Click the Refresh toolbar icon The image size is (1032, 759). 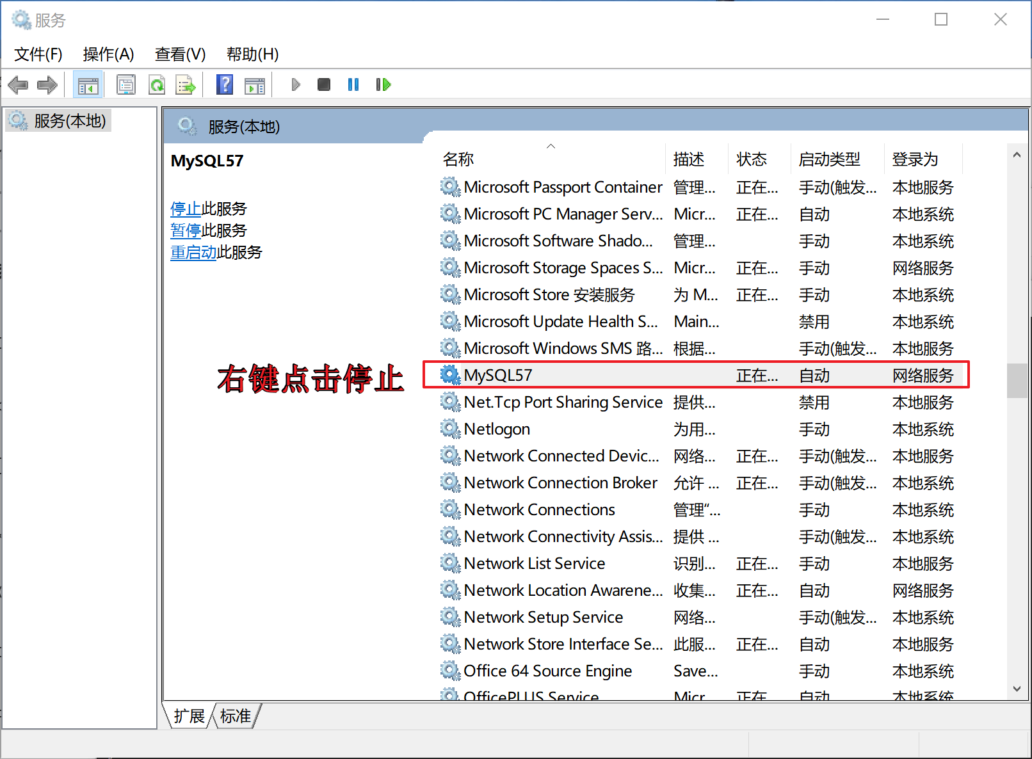pyautogui.click(x=157, y=84)
